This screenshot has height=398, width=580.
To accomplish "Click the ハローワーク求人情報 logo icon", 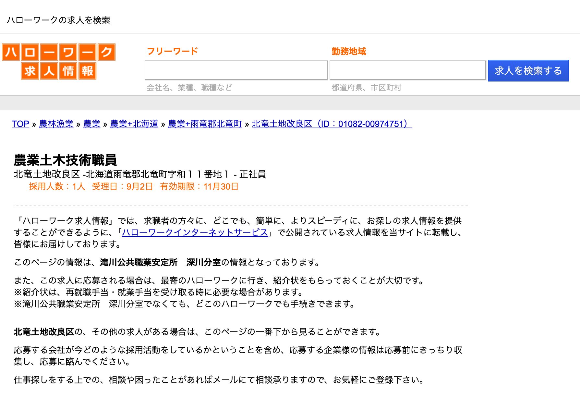I will pos(59,61).
